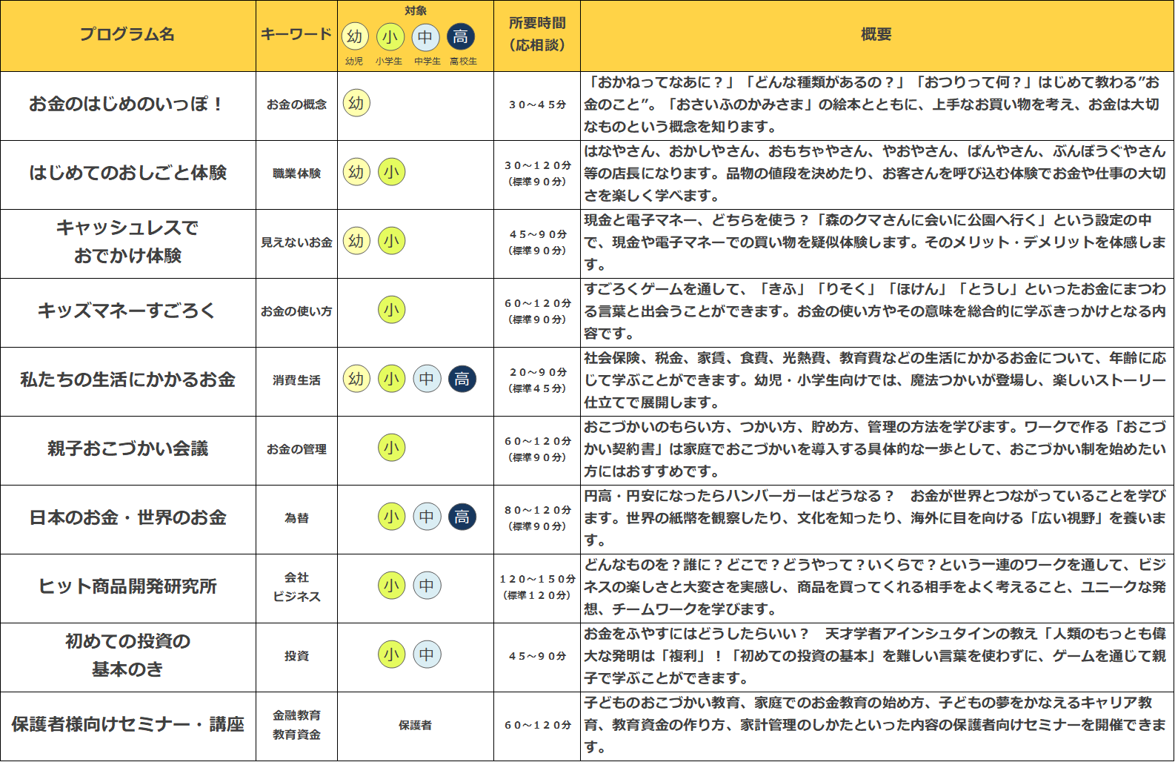This screenshot has width=1175, height=762.
Task: Click 小 badge in 私たちの生活にかかるお金 row
Action: point(392,379)
